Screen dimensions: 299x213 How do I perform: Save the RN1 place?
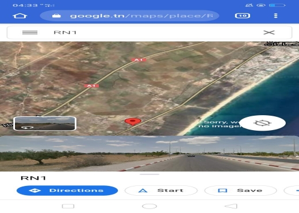[x=240, y=191]
